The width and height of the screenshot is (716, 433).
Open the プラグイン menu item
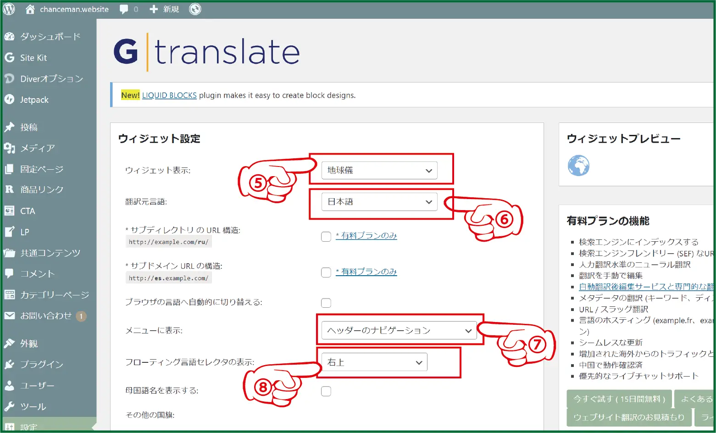point(41,365)
